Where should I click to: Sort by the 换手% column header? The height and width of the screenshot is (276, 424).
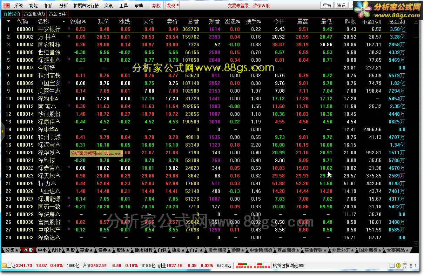[253, 21]
